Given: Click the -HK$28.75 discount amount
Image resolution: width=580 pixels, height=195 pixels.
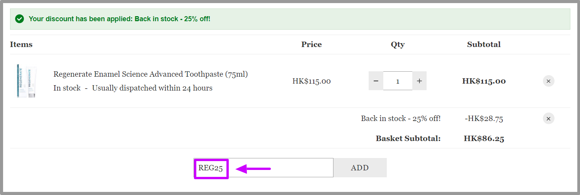Looking at the screenshot, I should (x=484, y=119).
